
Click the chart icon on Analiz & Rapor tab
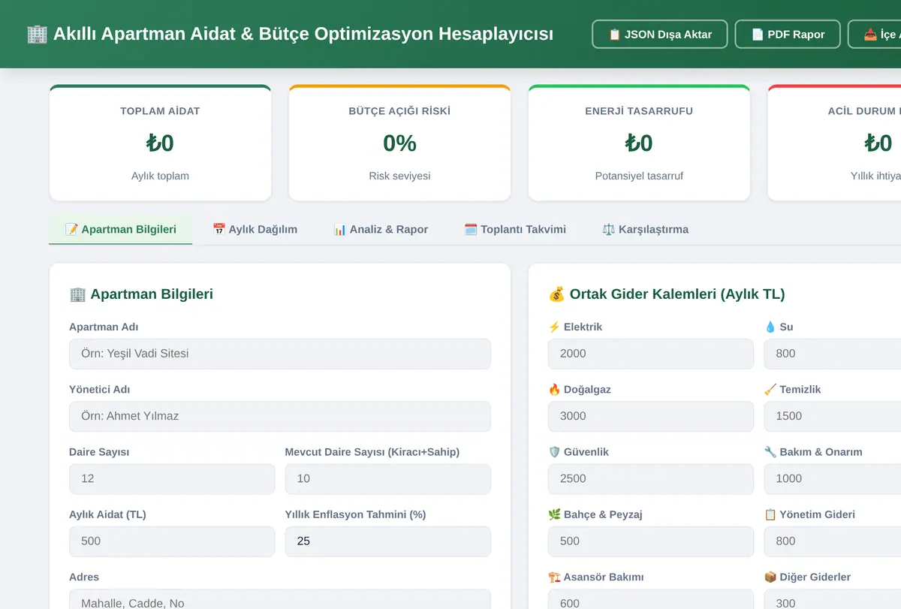point(339,229)
